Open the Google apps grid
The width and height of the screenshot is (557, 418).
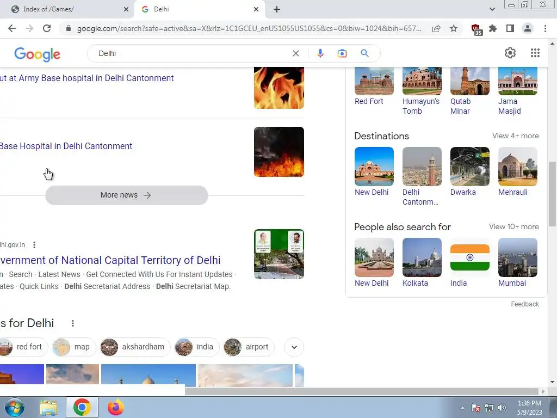pyautogui.click(x=535, y=53)
